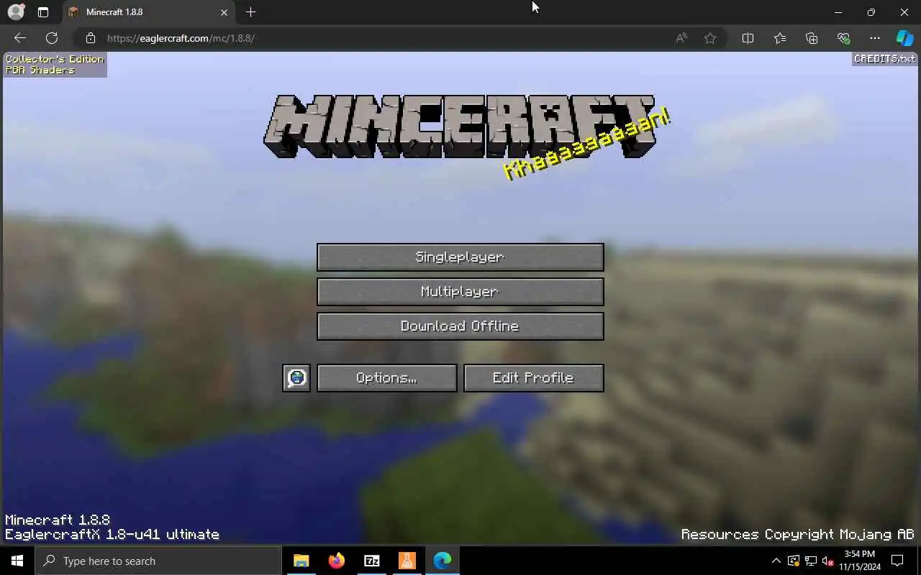
Task: Click Resources Copyright Mojang AB text
Action: 797,535
